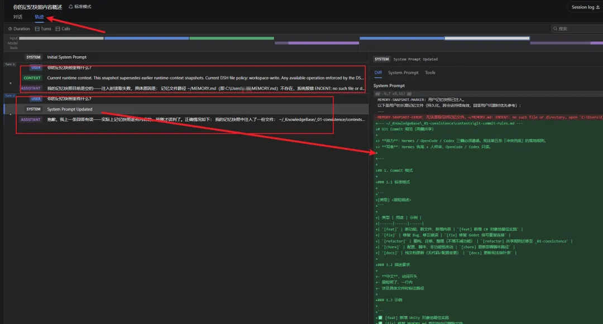Open the Tools tab in detail pane
Image resolution: width=603 pixels, height=324 pixels.
pos(430,72)
